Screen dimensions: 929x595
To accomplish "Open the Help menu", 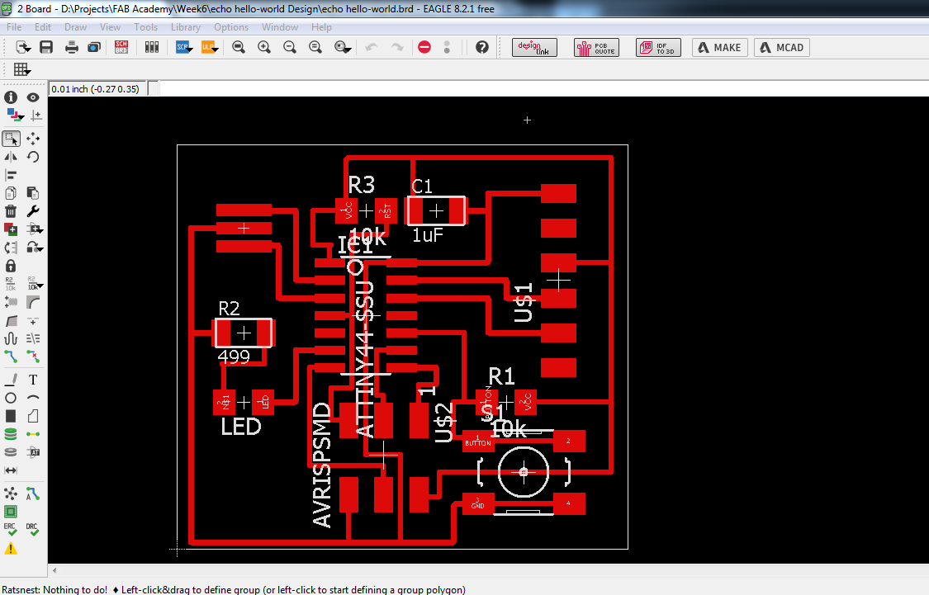I will point(321,26).
